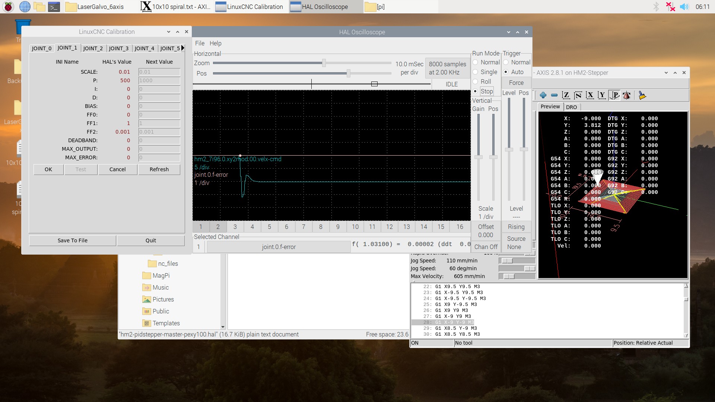715x402 pixels.
Task: Select Y view in AXIS toolbar
Action: [x=602, y=95]
